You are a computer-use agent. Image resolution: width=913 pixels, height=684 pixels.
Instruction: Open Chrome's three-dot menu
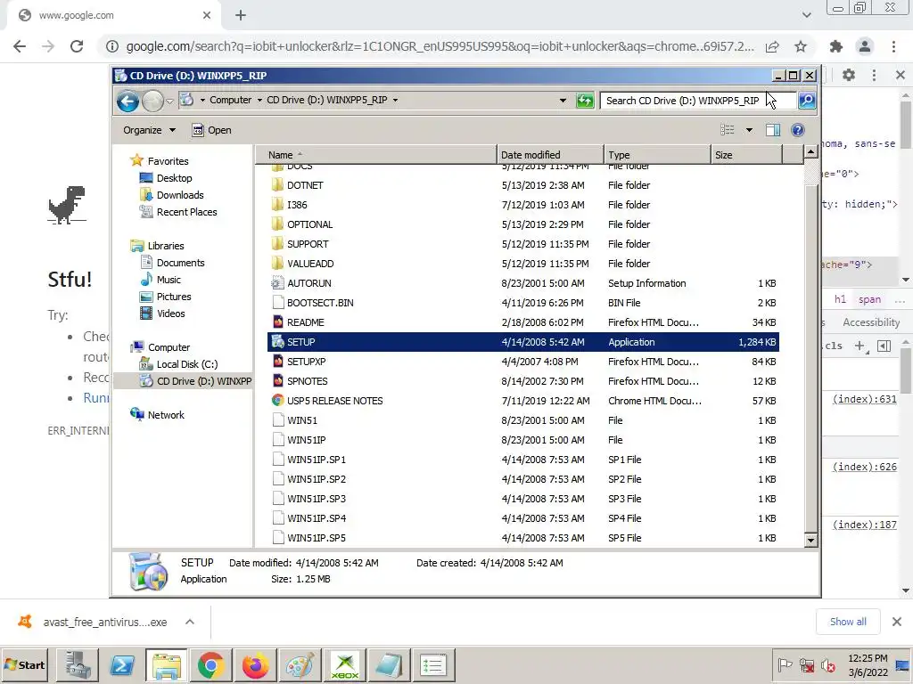click(893, 46)
